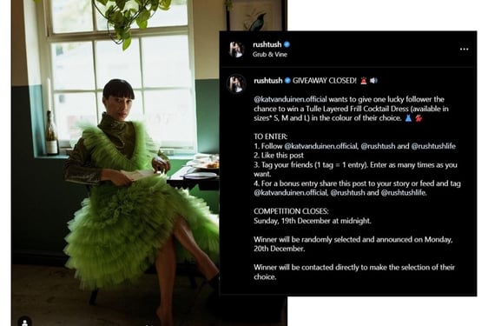Click the blue dress emoji in caption
Image resolution: width=488 pixels, height=326 pixels.
(408, 118)
